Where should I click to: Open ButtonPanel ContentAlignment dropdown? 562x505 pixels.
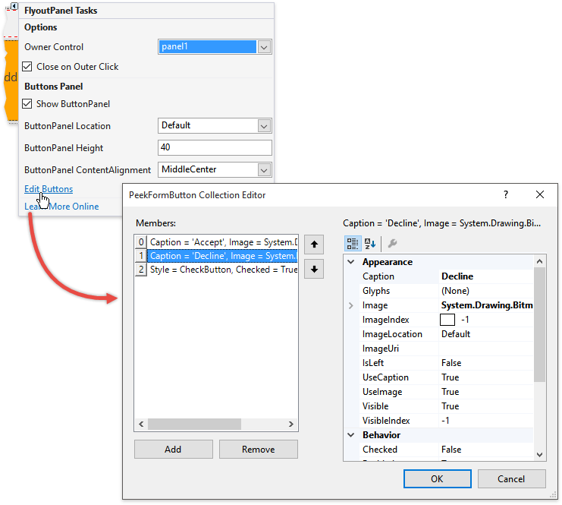point(264,170)
